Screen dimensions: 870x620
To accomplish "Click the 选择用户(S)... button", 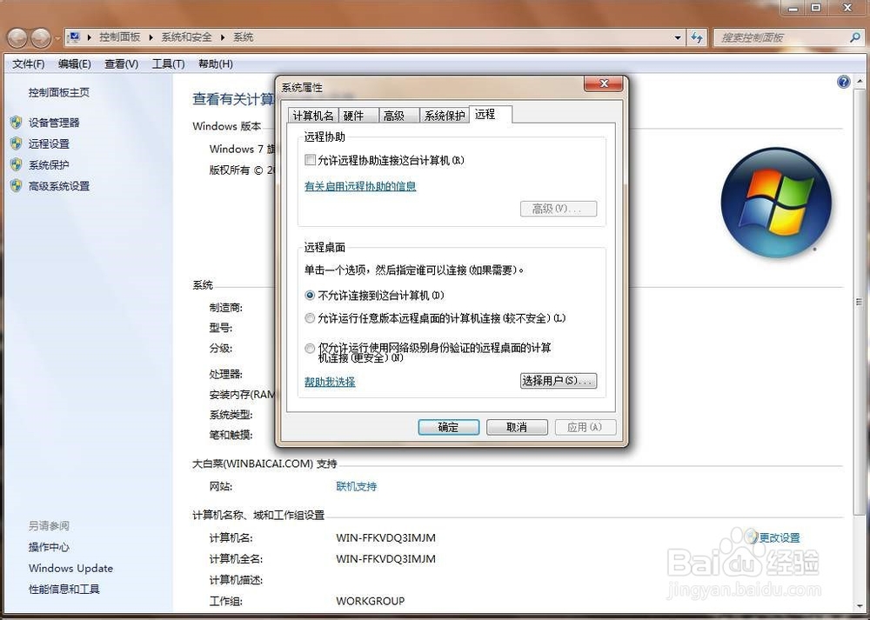I will point(559,380).
